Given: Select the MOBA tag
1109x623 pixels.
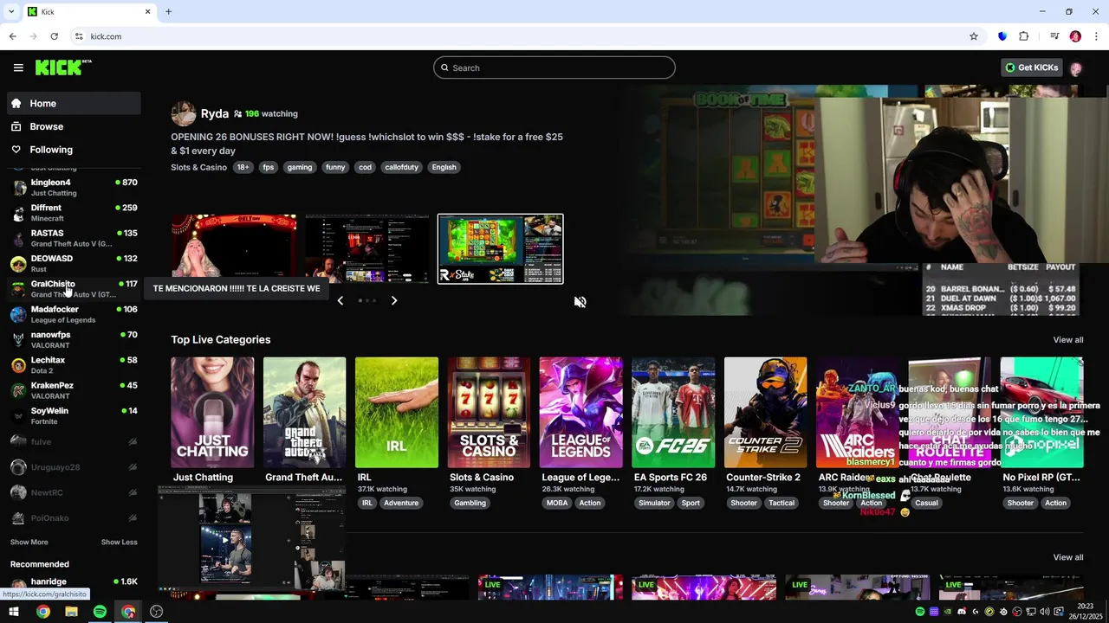Looking at the screenshot, I should pyautogui.click(x=557, y=503).
